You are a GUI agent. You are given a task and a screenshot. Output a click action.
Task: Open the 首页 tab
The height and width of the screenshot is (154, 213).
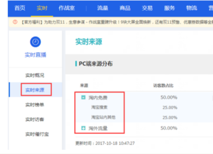(20, 8)
